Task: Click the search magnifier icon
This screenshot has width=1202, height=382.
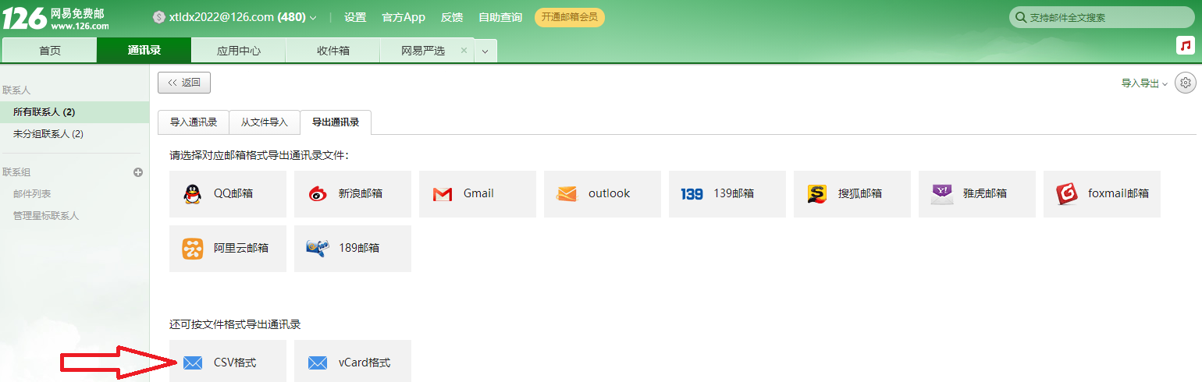Action: point(1021,17)
